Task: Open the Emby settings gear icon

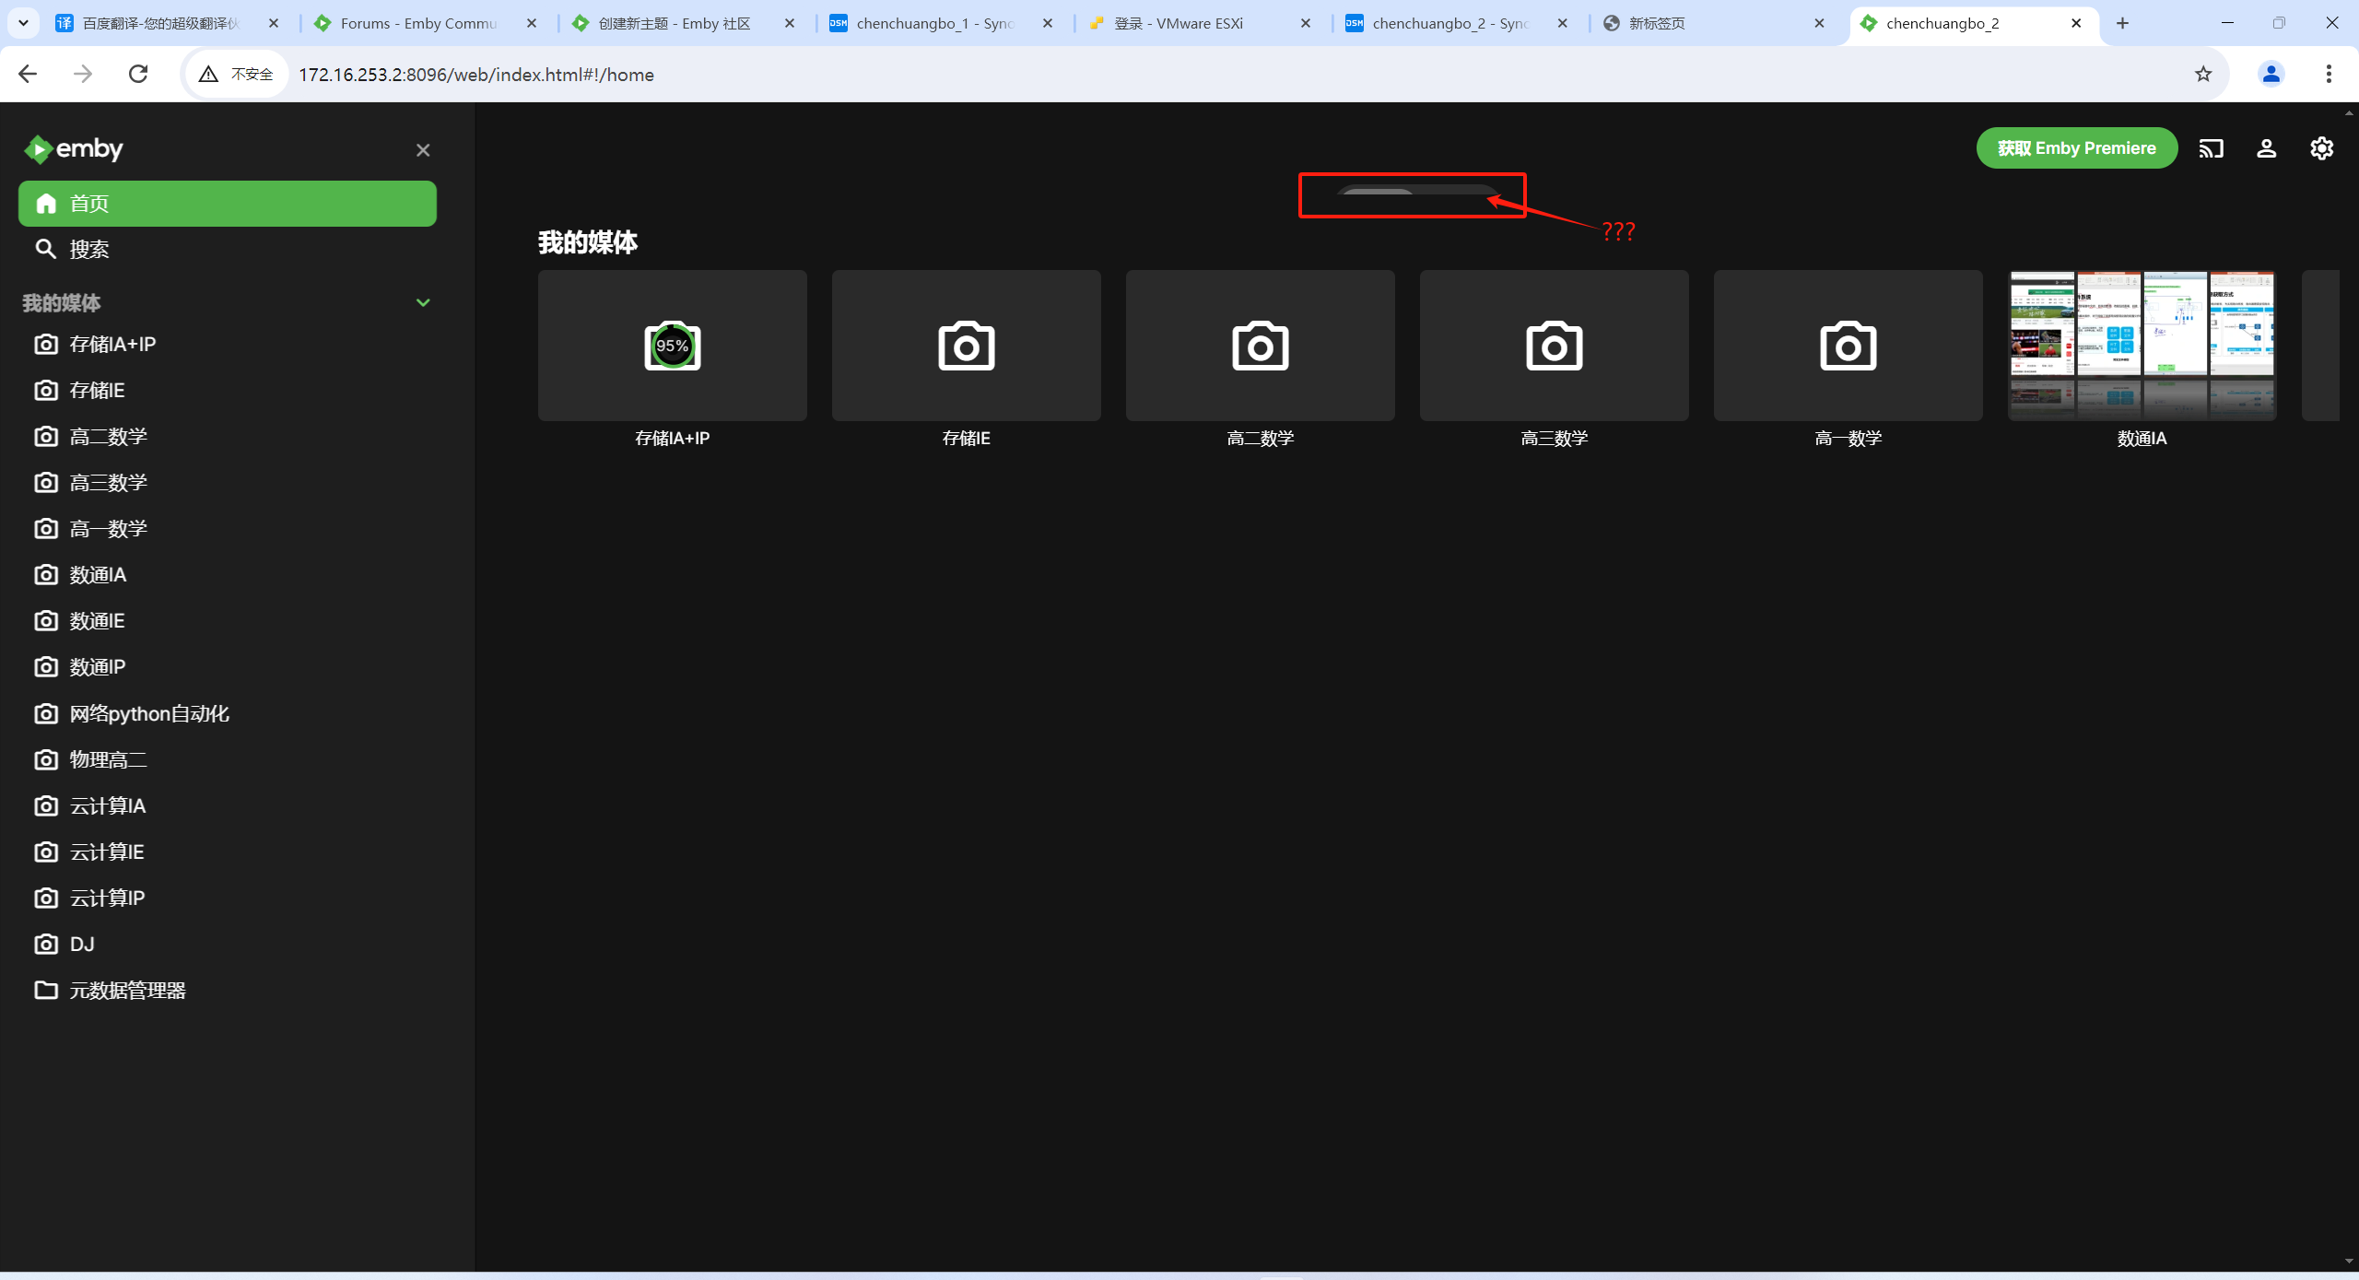Action: [2321, 148]
